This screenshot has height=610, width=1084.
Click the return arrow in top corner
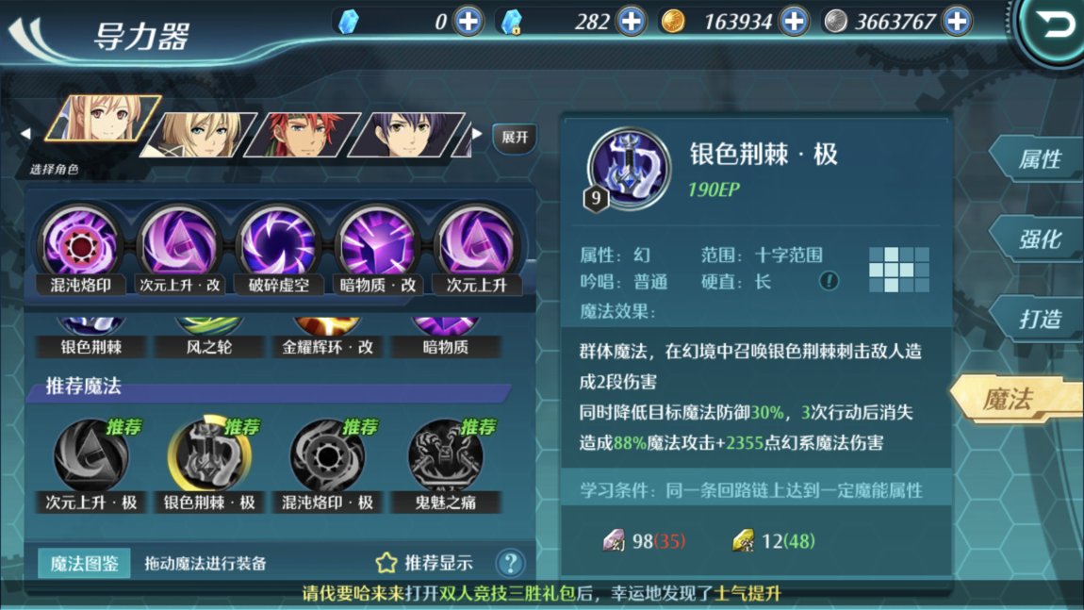1053,26
